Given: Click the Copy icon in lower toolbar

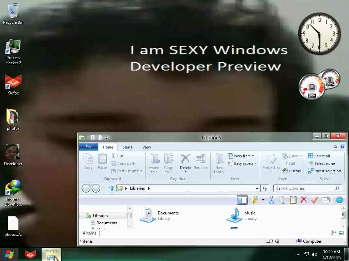Looking at the screenshot, I should [282, 200].
